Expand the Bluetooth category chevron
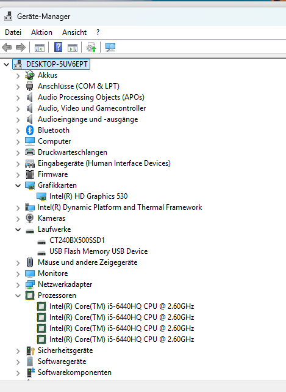The width and height of the screenshot is (286, 392). pyautogui.click(x=18, y=130)
